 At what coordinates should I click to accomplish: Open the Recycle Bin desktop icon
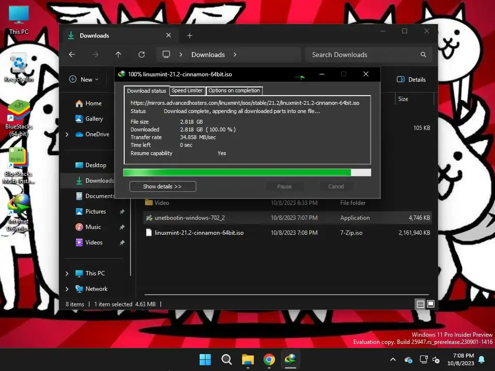coord(19,68)
